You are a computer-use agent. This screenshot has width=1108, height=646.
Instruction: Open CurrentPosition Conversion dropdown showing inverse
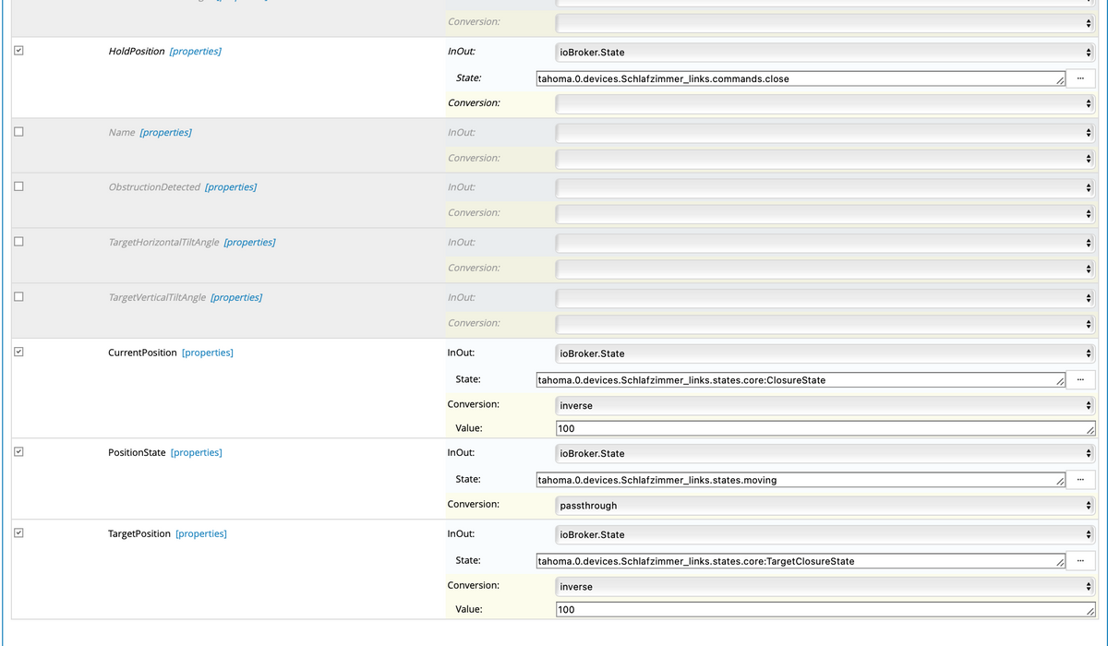click(825, 405)
